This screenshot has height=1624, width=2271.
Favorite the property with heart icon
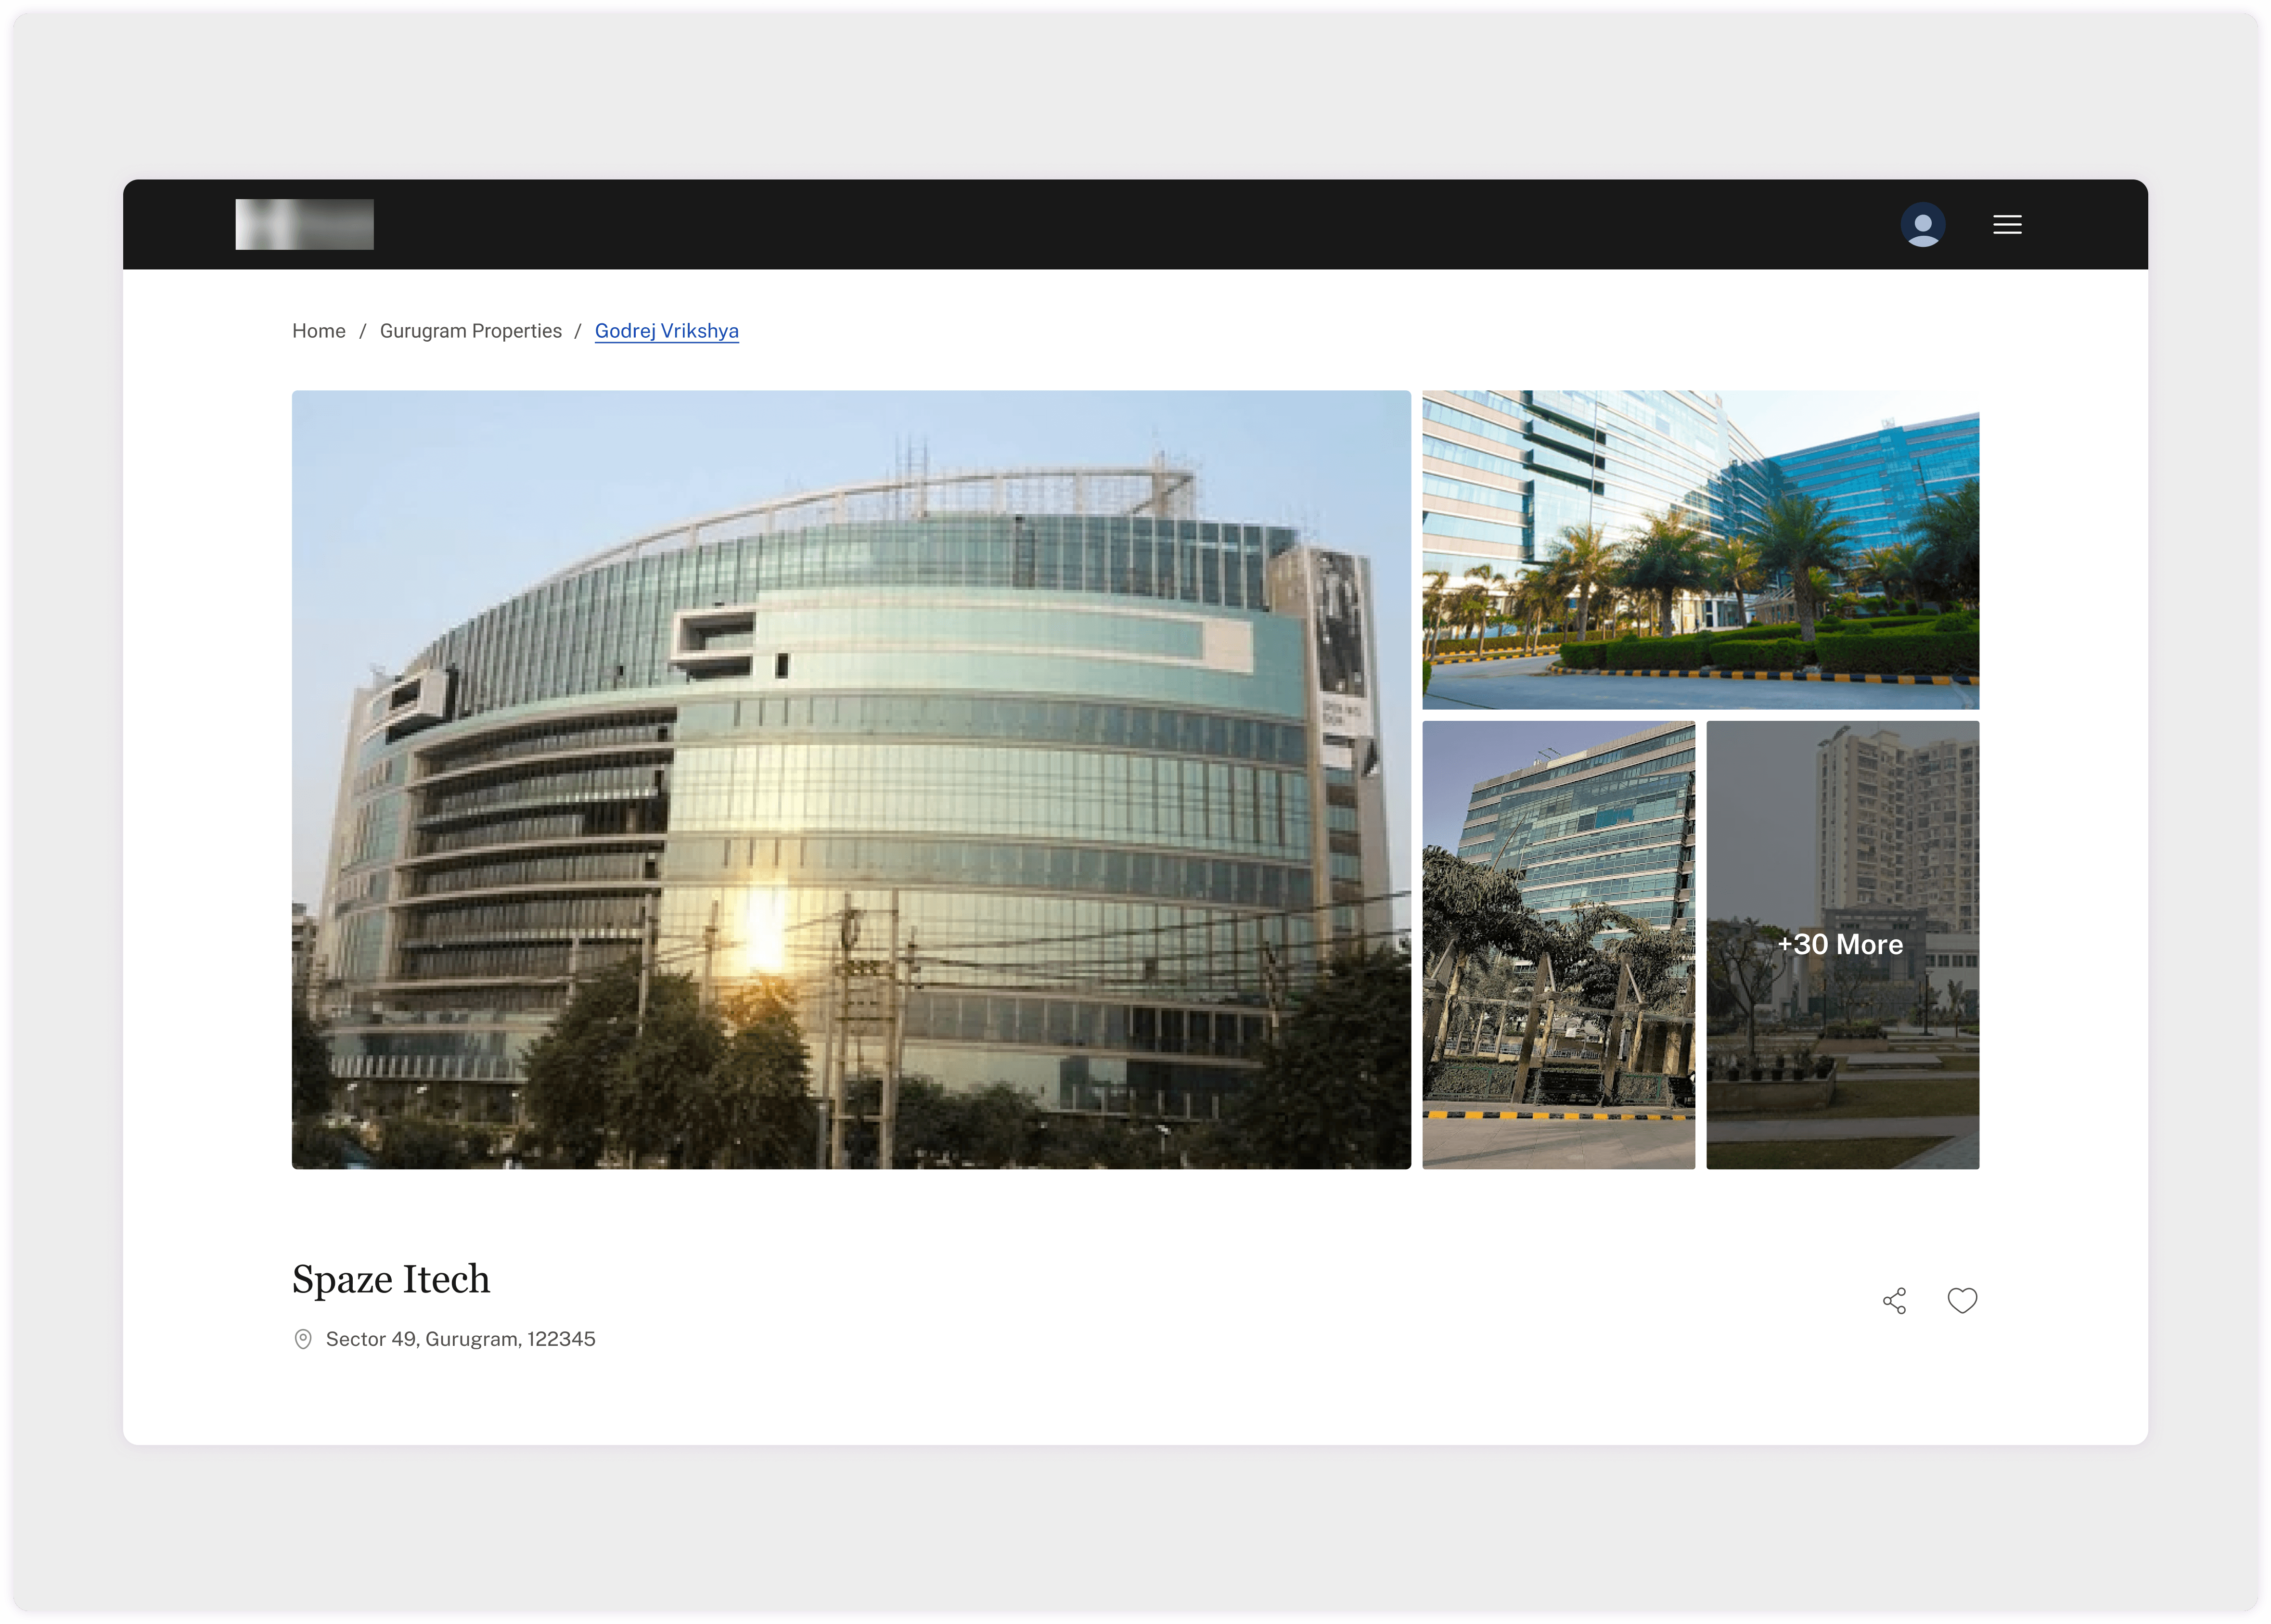point(1961,1300)
